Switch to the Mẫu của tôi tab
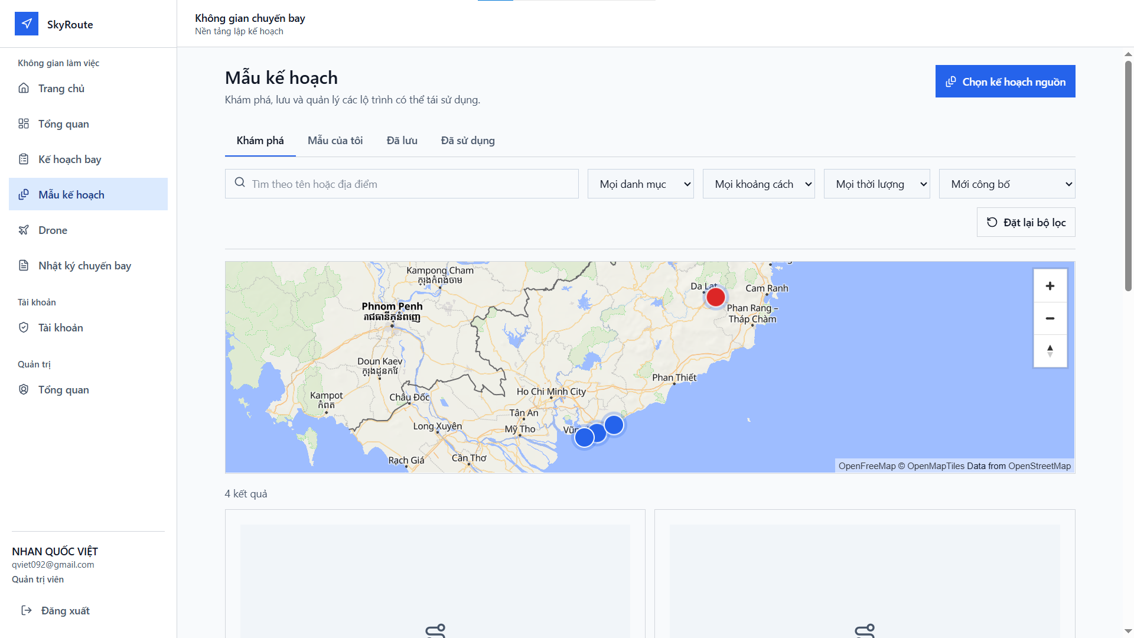The image size is (1134, 638). [335, 141]
